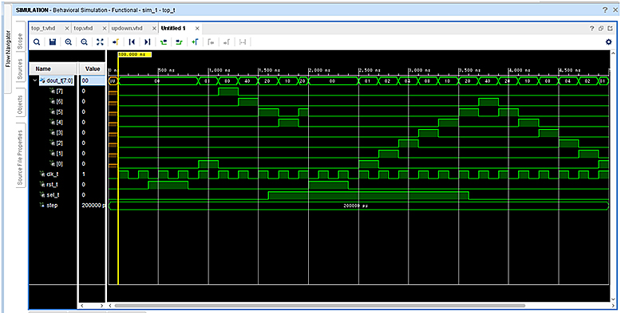This screenshot has height=313, width=621.
Task: Jump to the end of the waveform
Action: pos(148,42)
